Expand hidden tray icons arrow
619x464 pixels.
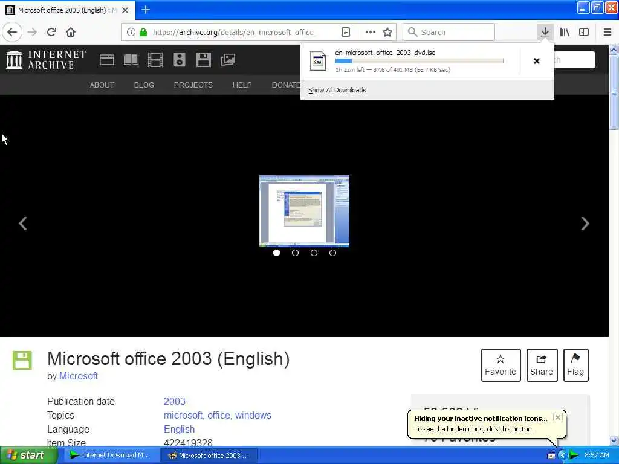click(563, 456)
